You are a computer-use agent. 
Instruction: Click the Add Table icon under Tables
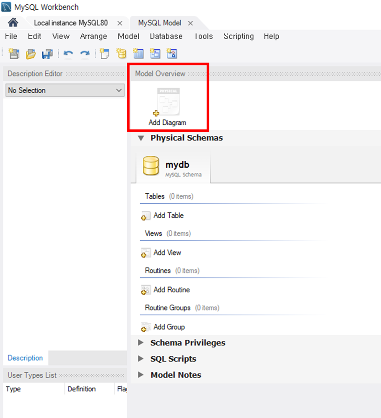(x=146, y=216)
